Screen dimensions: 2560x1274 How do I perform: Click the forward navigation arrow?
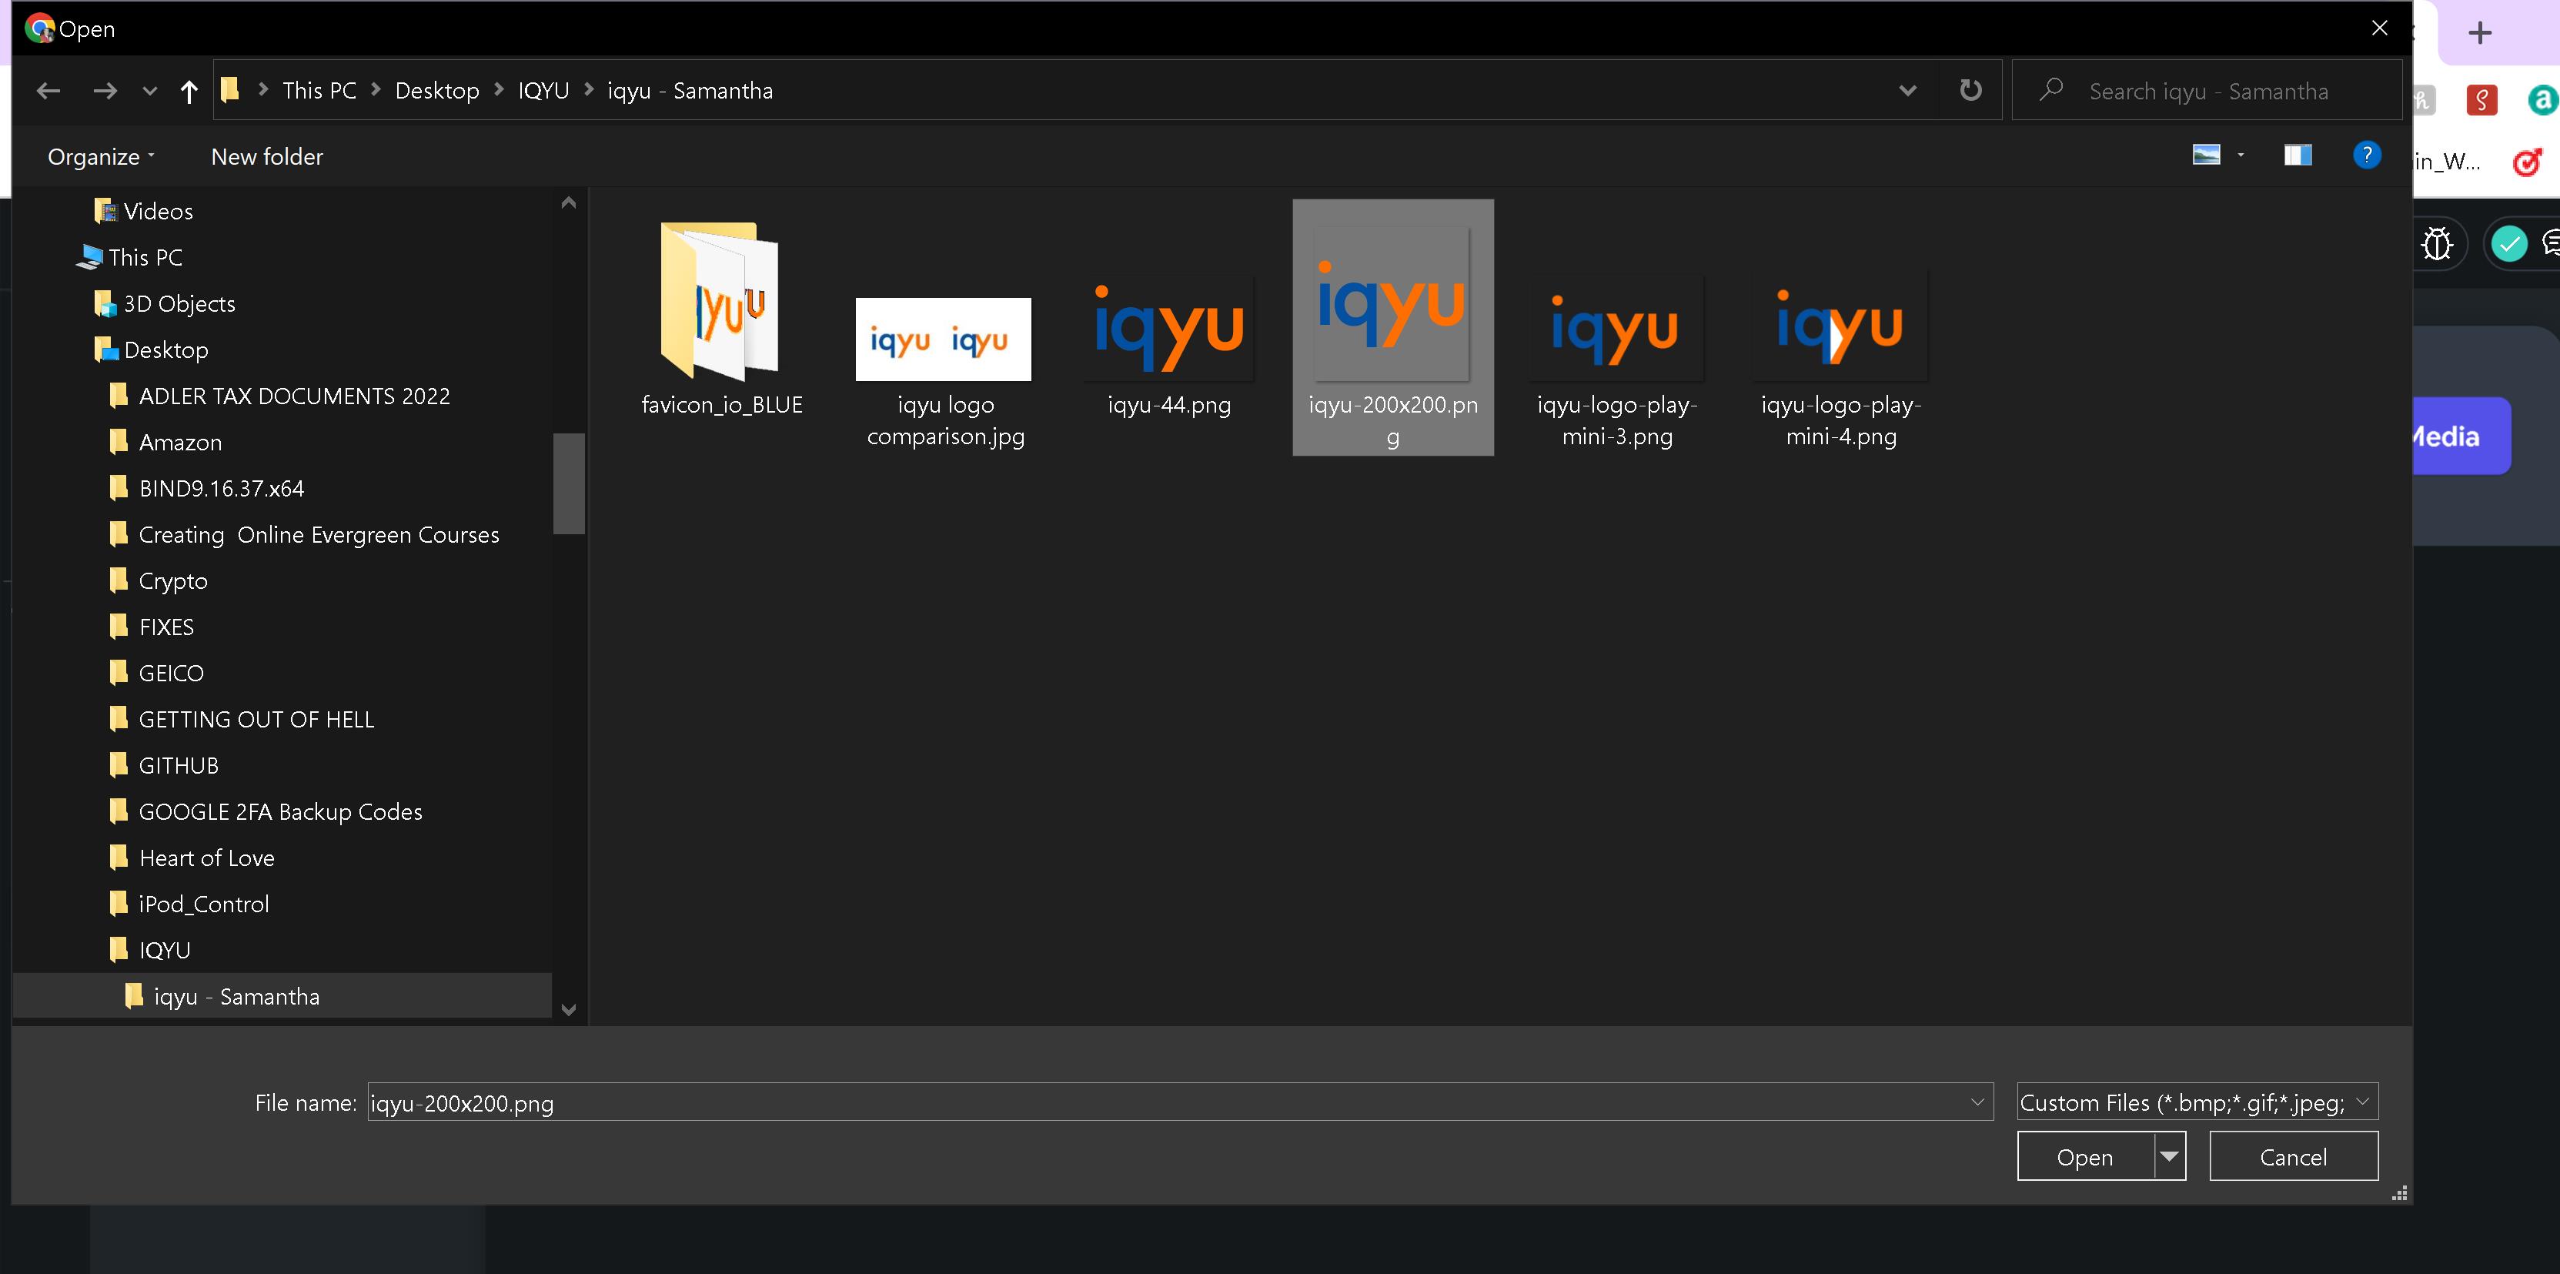pyautogui.click(x=105, y=89)
